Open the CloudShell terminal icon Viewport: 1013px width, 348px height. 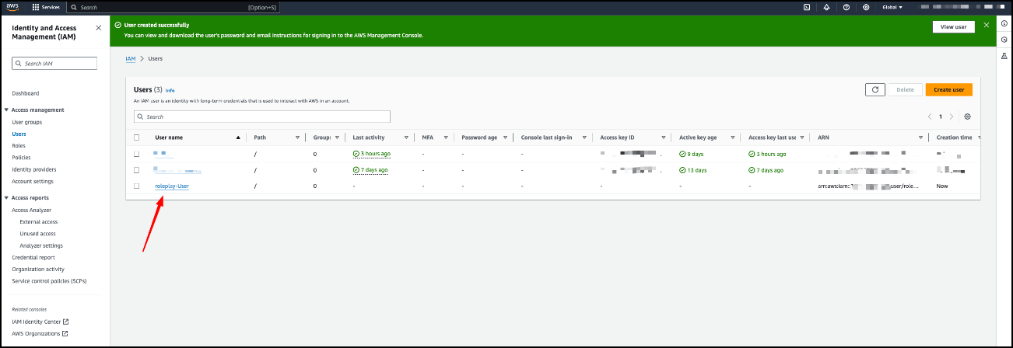click(807, 7)
